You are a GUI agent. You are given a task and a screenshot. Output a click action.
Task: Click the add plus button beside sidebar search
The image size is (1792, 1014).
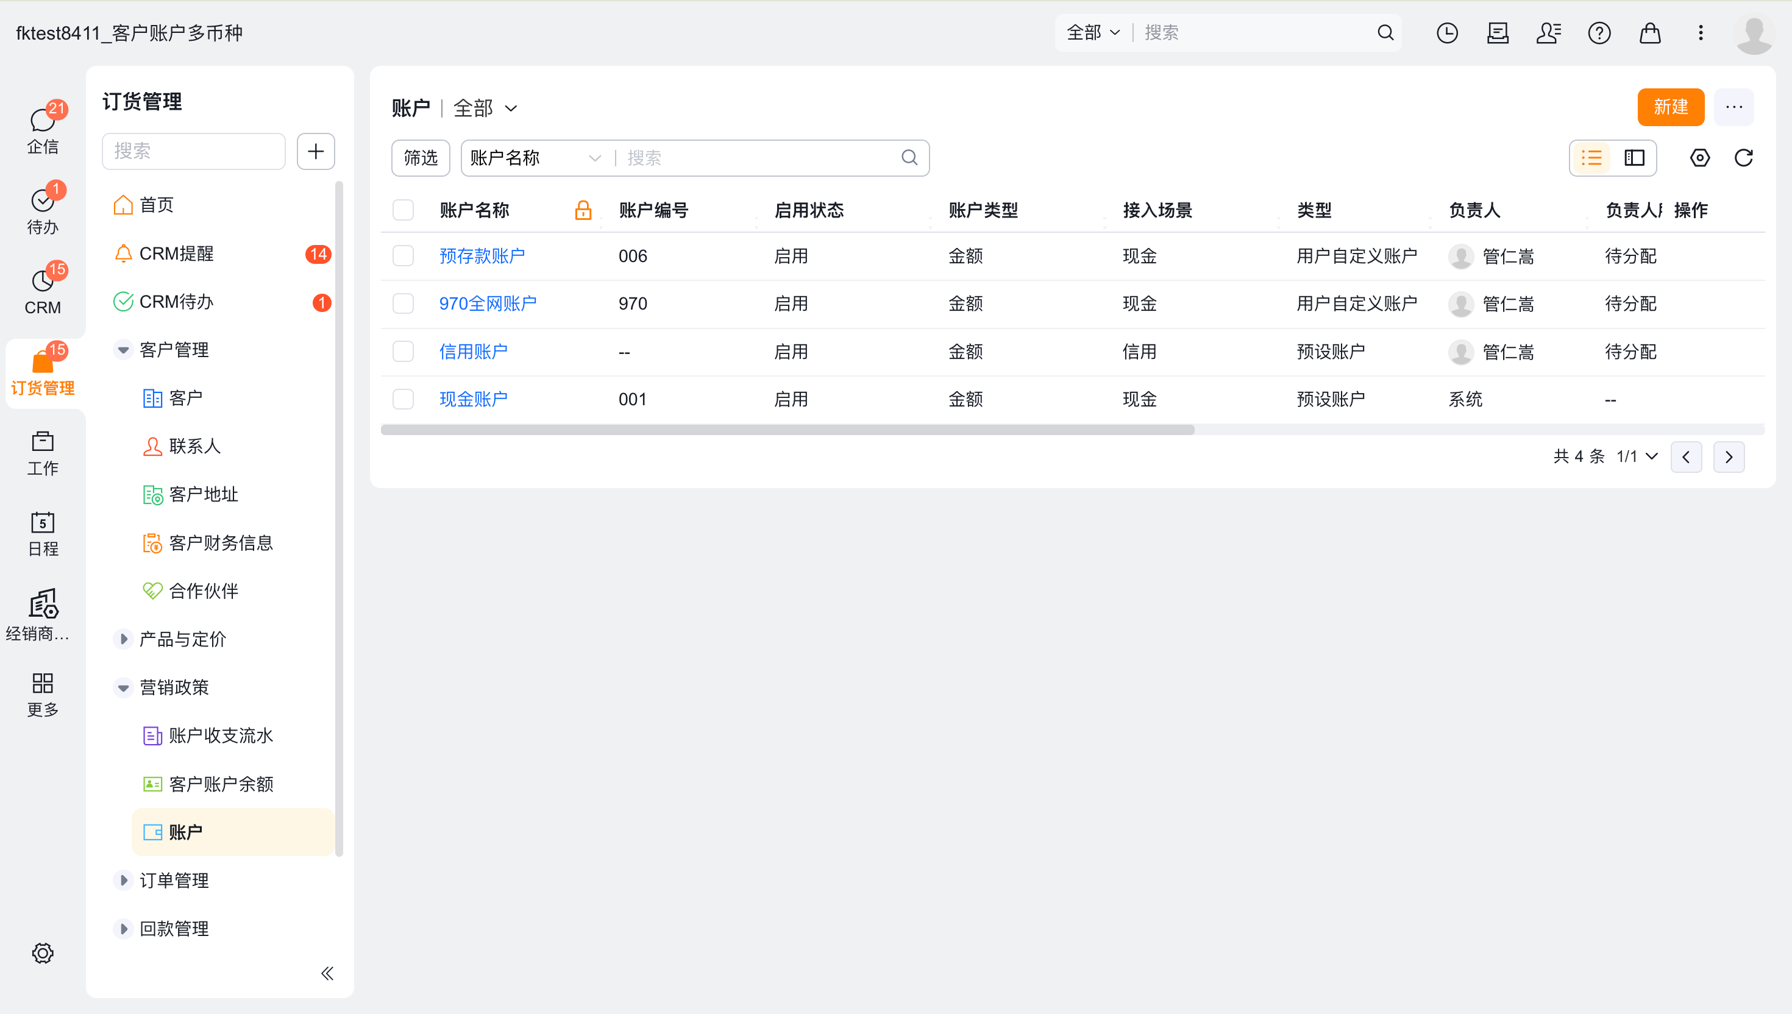click(x=316, y=151)
